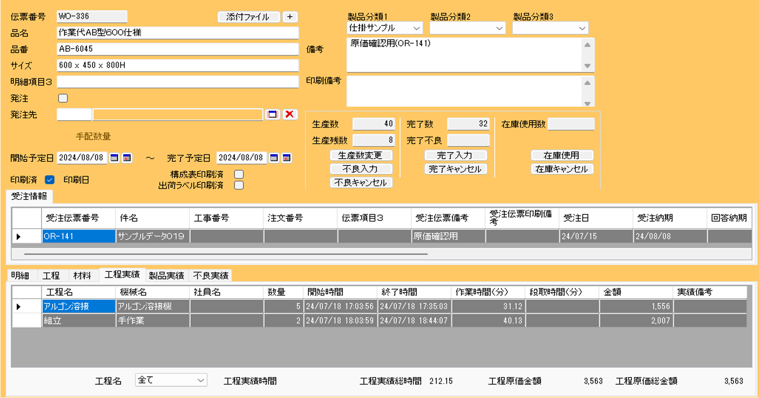The image size is (759, 398).
Task: Open the 製品分類1 dropdown showing 仕掛サンプル
Action: coord(384,28)
